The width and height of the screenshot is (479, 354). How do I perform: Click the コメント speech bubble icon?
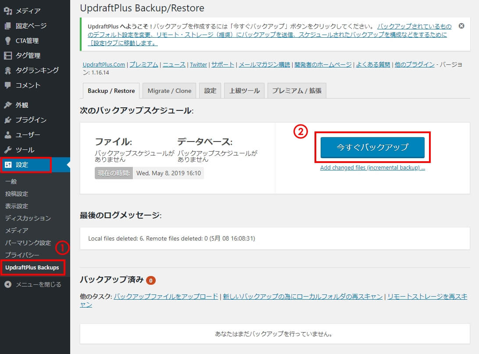coord(8,85)
